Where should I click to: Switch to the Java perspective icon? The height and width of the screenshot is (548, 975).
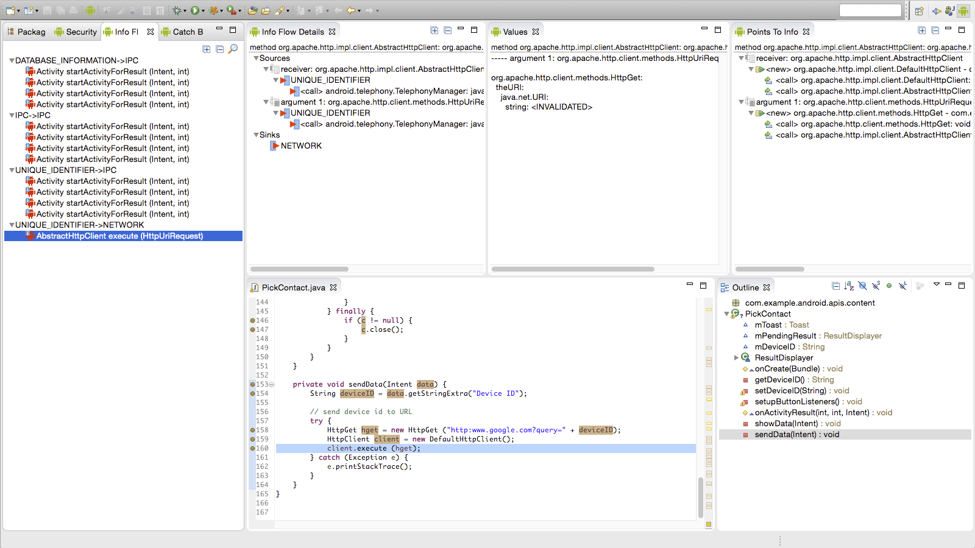point(949,11)
